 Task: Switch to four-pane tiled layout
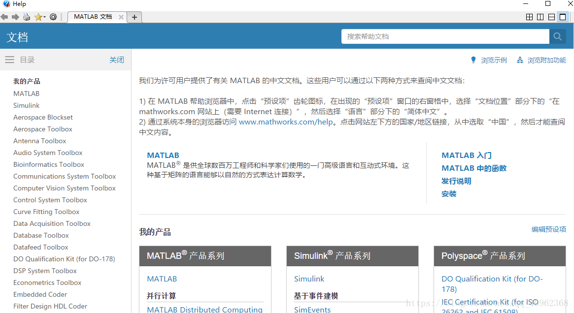click(530, 17)
